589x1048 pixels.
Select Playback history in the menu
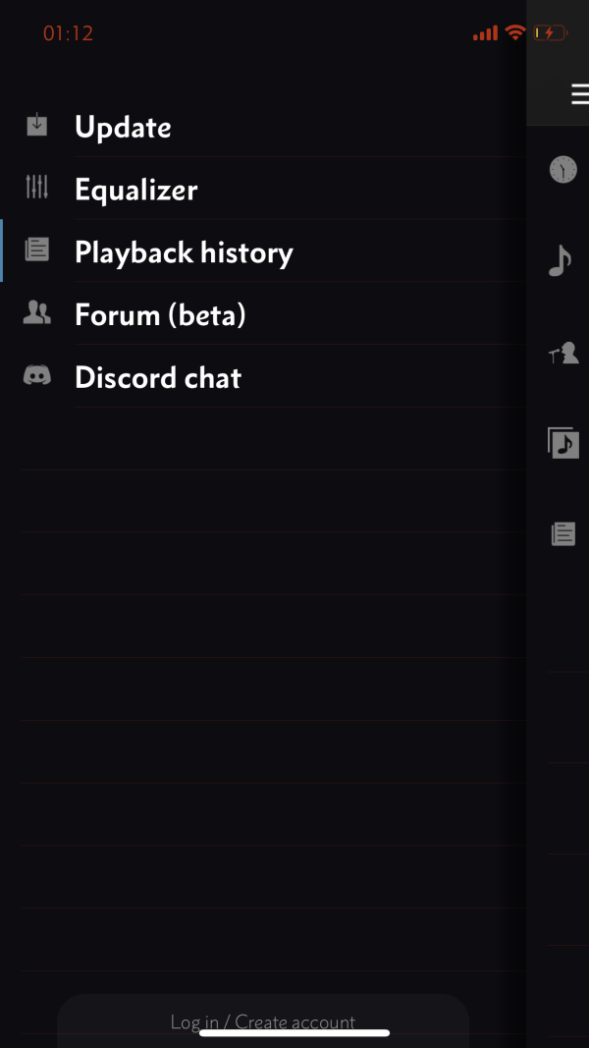click(x=184, y=252)
